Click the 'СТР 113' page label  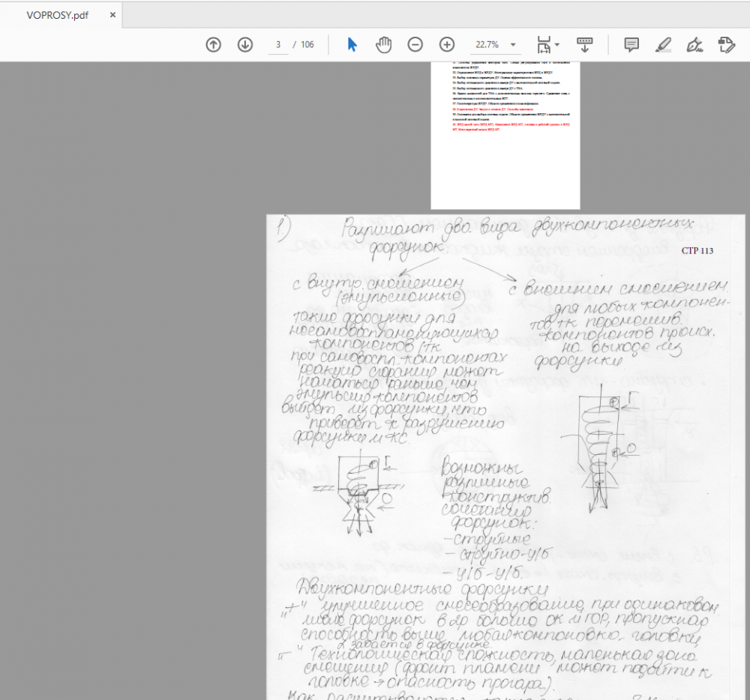pos(697,251)
